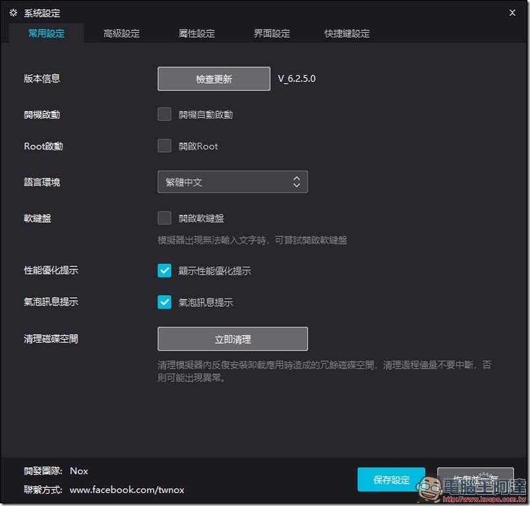Uncheck 顯示性能優化提示 checkbox
Image resolution: width=530 pixels, height=506 pixels.
click(164, 270)
